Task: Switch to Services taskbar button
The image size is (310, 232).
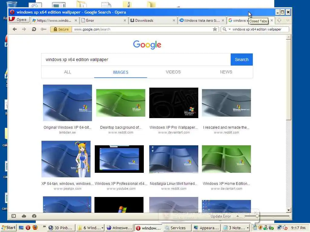Action: 177,228
